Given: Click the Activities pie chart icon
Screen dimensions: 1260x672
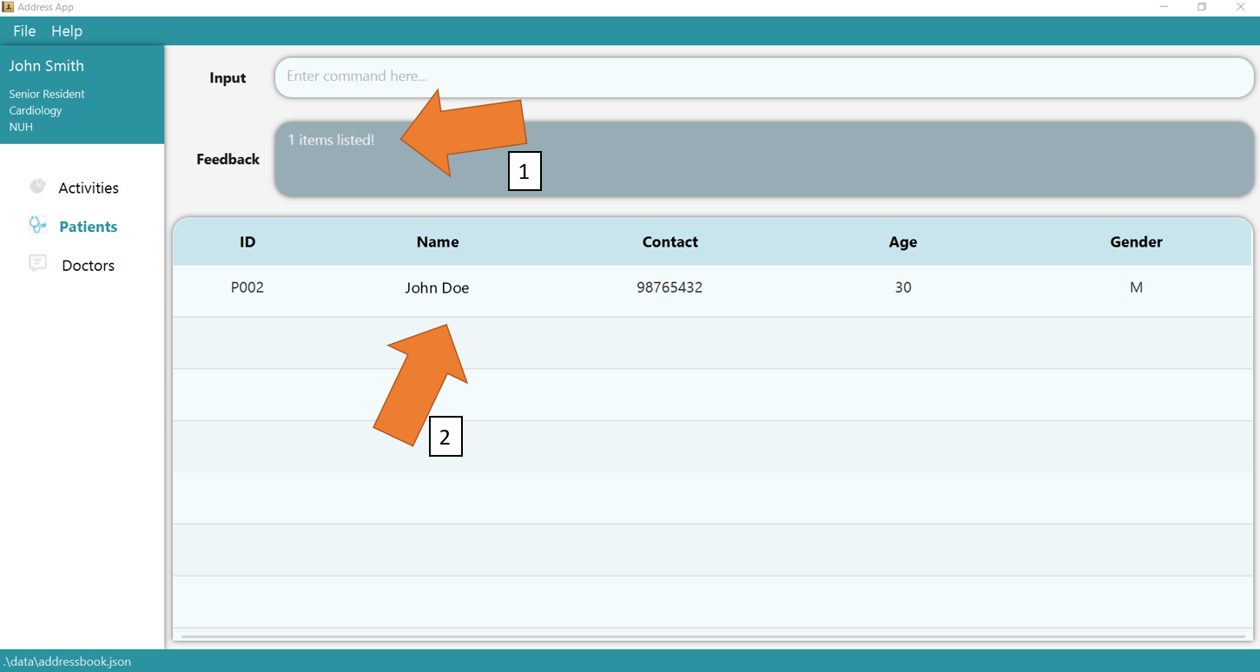Looking at the screenshot, I should [37, 187].
